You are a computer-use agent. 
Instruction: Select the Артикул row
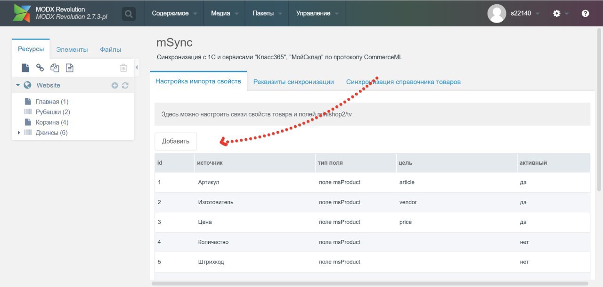coord(372,182)
